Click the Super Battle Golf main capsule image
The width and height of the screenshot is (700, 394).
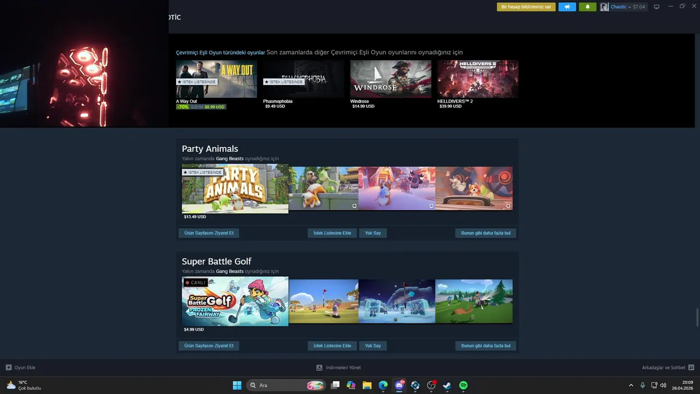[235, 302]
